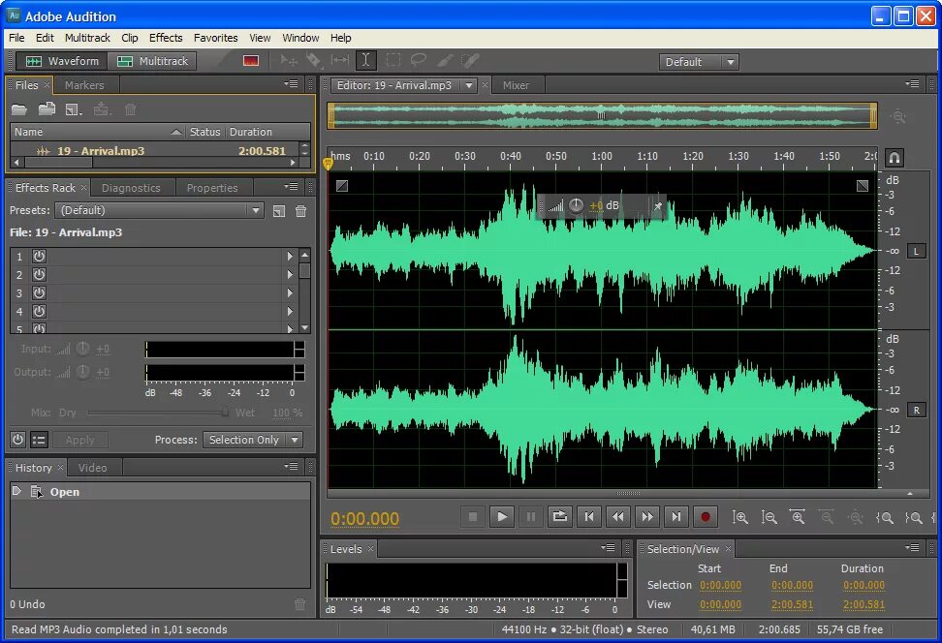Image resolution: width=942 pixels, height=643 pixels.
Task: Open the Multitrack menu
Action: pos(87,38)
